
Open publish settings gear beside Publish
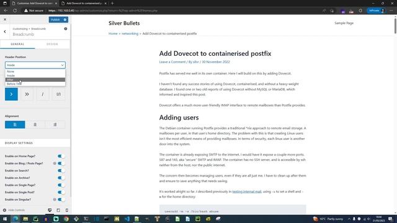65,20
